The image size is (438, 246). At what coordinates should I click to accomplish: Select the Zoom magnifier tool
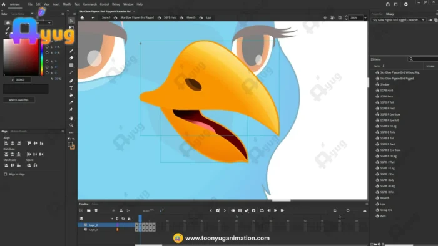point(71,125)
